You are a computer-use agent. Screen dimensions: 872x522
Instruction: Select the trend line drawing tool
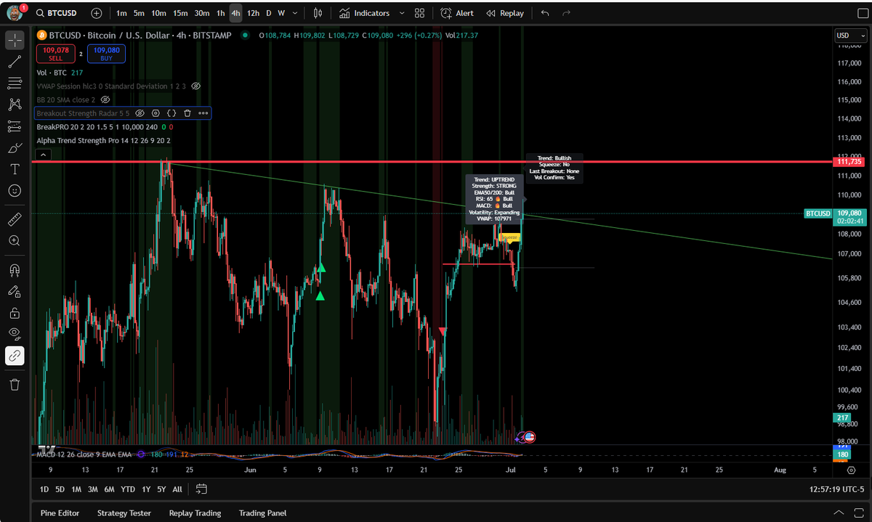[x=15, y=61]
